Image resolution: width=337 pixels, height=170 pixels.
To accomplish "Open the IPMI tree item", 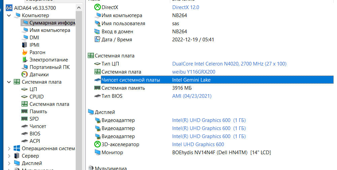I will pyautogui.click(x=34, y=45).
